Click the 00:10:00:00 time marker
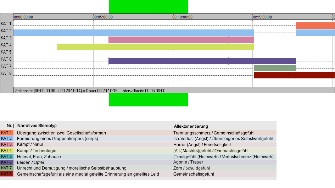The height and width of the screenshot is (188, 335). [183, 17]
